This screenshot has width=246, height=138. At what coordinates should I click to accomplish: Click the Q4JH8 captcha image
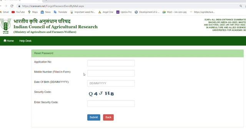pyautogui.click(x=101, y=94)
